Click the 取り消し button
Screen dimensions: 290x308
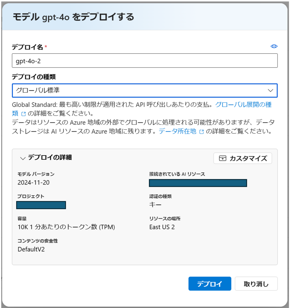tap(256, 284)
